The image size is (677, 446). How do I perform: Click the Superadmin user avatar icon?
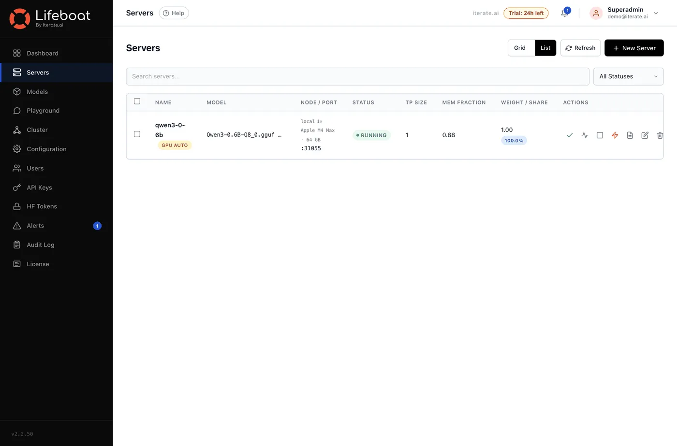(596, 13)
